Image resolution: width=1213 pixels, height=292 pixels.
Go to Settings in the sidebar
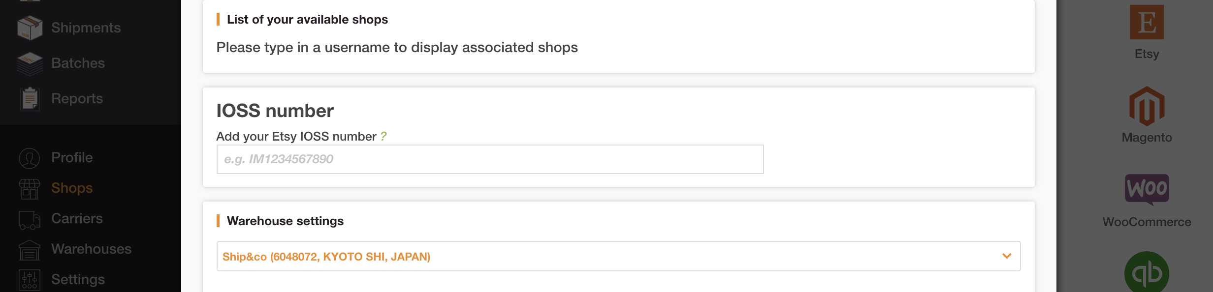point(78,279)
